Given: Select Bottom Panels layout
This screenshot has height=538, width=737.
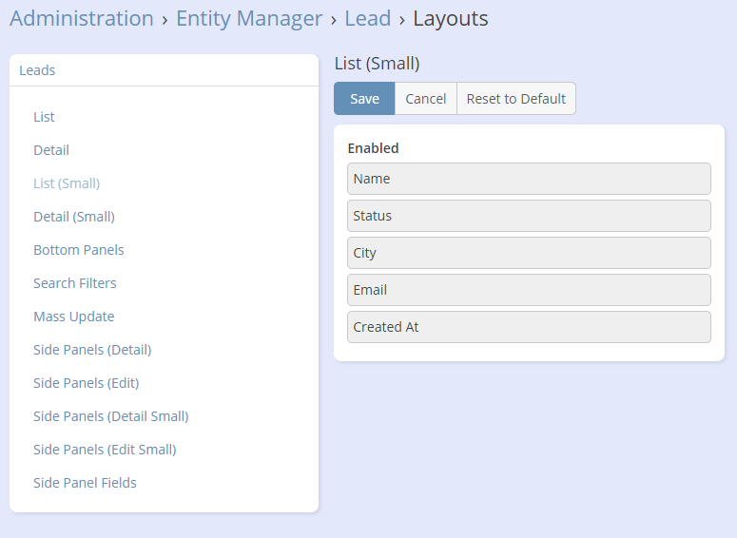Looking at the screenshot, I should (79, 250).
